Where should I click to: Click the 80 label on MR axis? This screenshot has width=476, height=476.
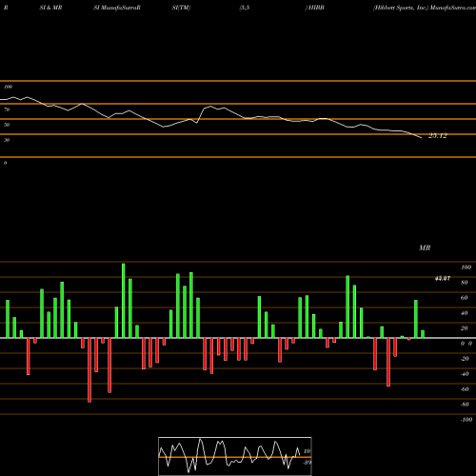tap(465, 283)
